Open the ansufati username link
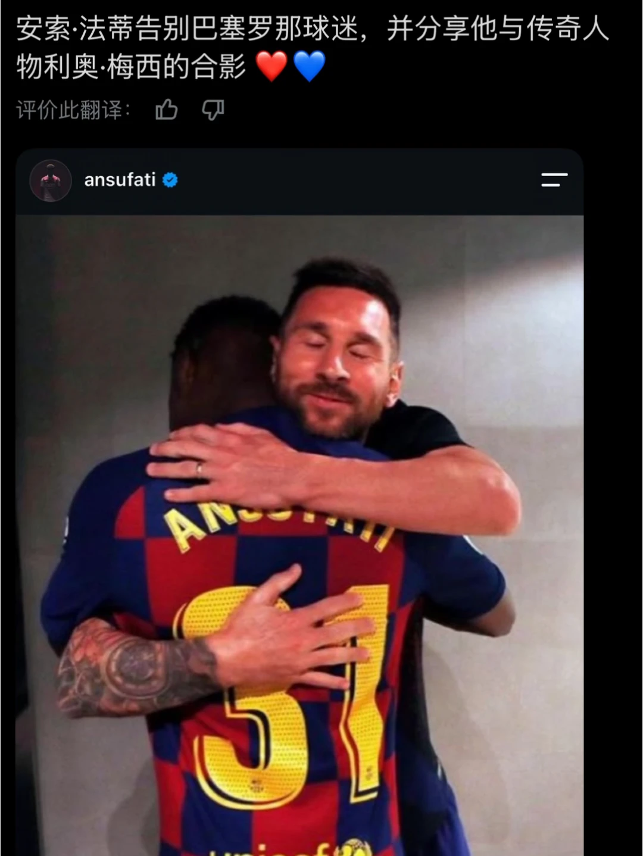 point(120,180)
